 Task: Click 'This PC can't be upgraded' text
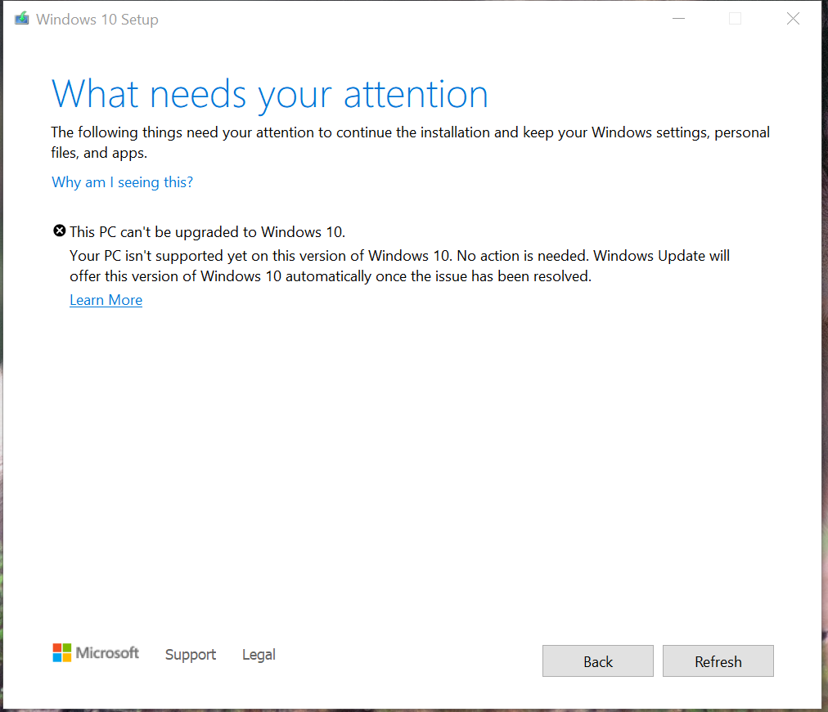point(208,232)
